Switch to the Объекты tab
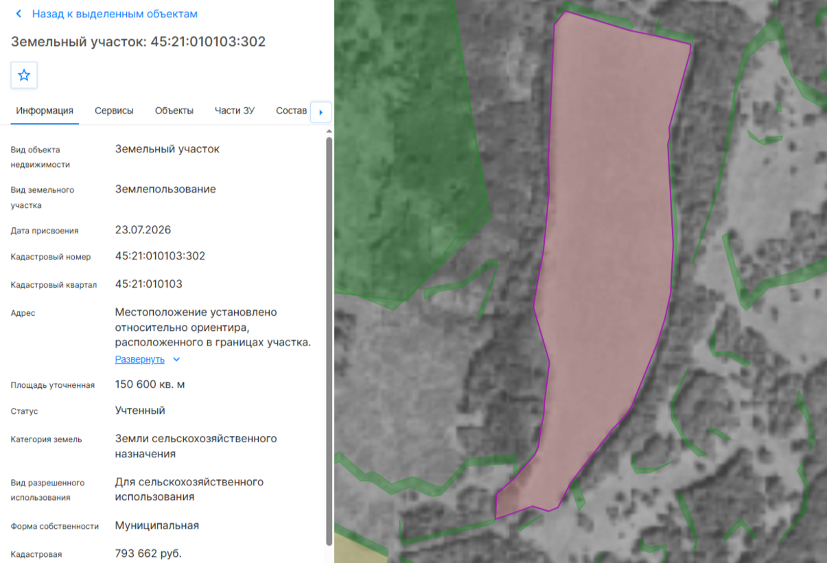 coord(174,111)
